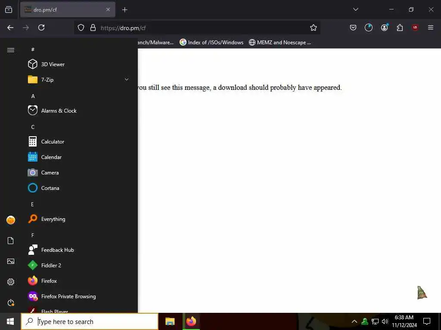Jump to letter C section header

coord(33,127)
